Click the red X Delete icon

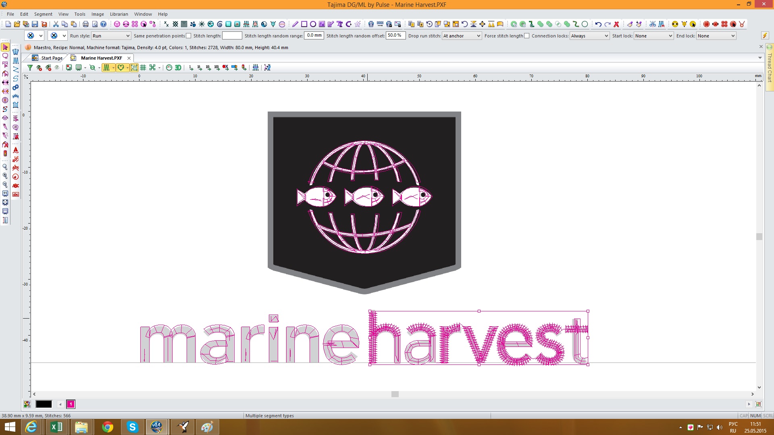(x=616, y=24)
